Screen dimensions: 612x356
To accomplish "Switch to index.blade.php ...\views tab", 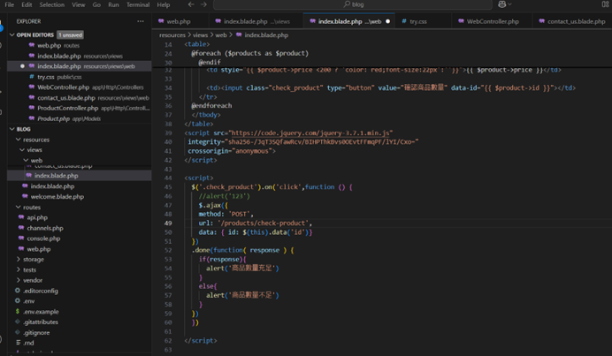I will (256, 21).
